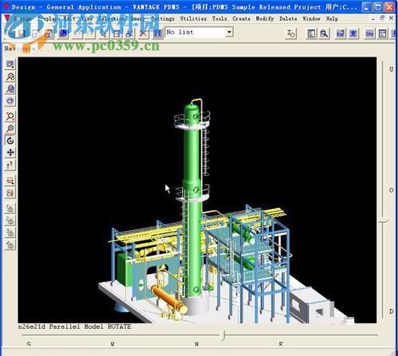This screenshot has height=356, width=398.
Task: Click the search binoculars toolbar icon
Action: [x=324, y=33]
